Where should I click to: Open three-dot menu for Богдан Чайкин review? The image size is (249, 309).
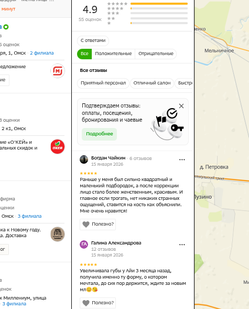coord(182,159)
